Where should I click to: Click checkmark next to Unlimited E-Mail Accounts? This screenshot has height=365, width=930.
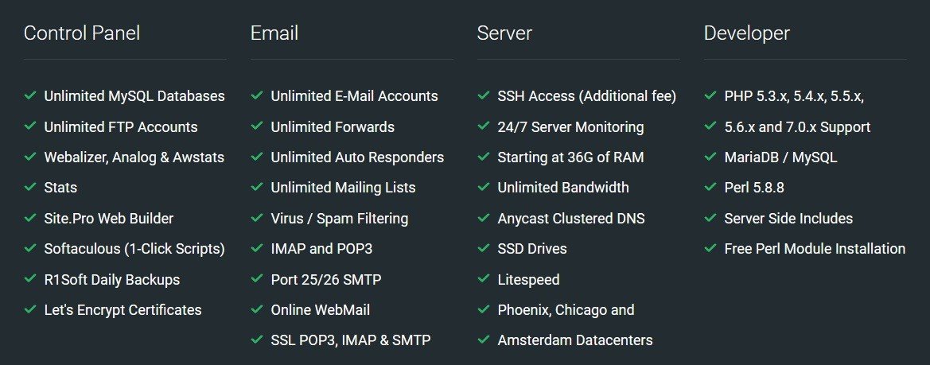tap(257, 95)
